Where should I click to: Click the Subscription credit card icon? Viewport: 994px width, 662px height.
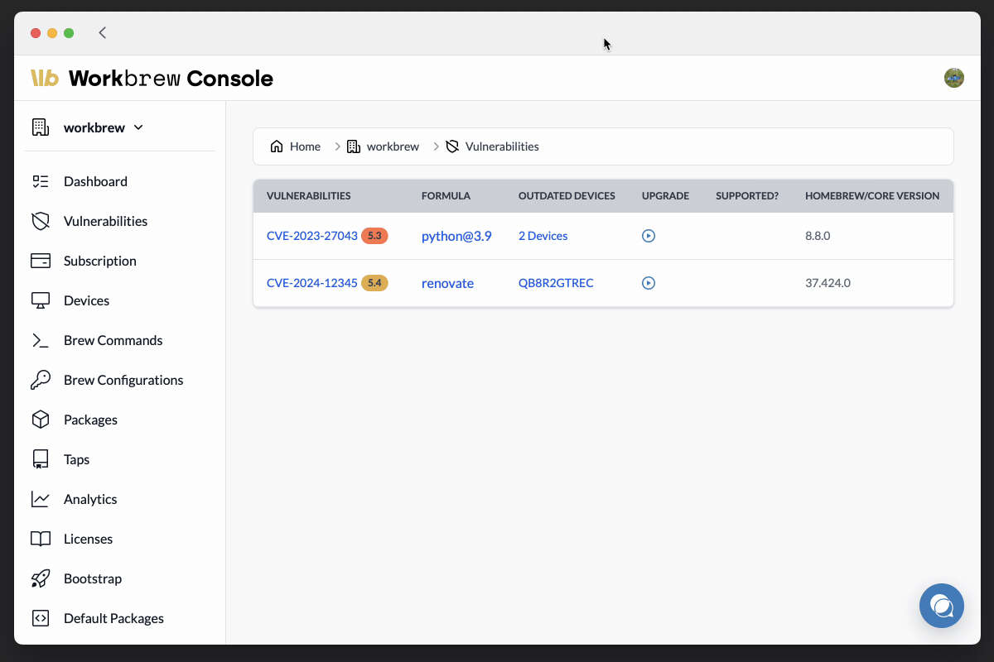coord(40,261)
